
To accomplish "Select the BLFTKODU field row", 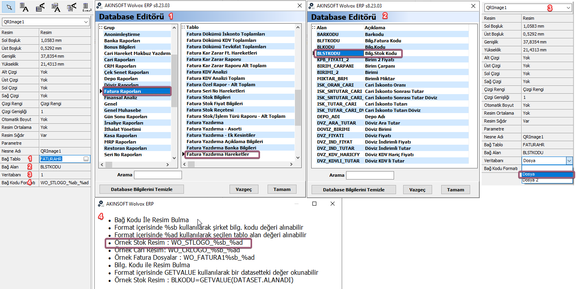I will [392, 41].
